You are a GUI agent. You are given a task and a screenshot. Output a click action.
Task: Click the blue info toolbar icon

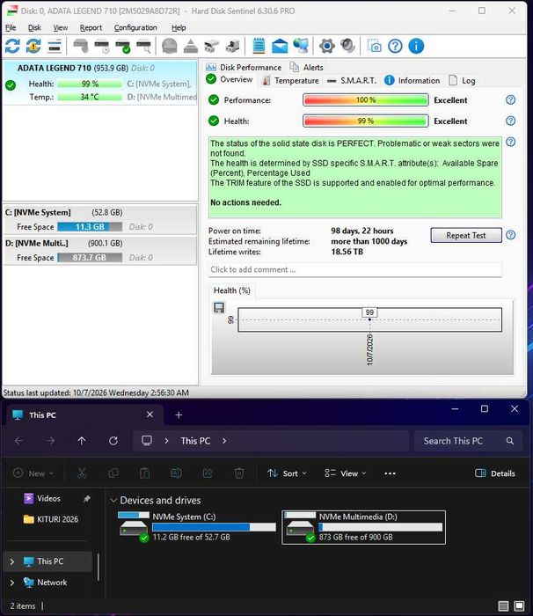coord(416,46)
